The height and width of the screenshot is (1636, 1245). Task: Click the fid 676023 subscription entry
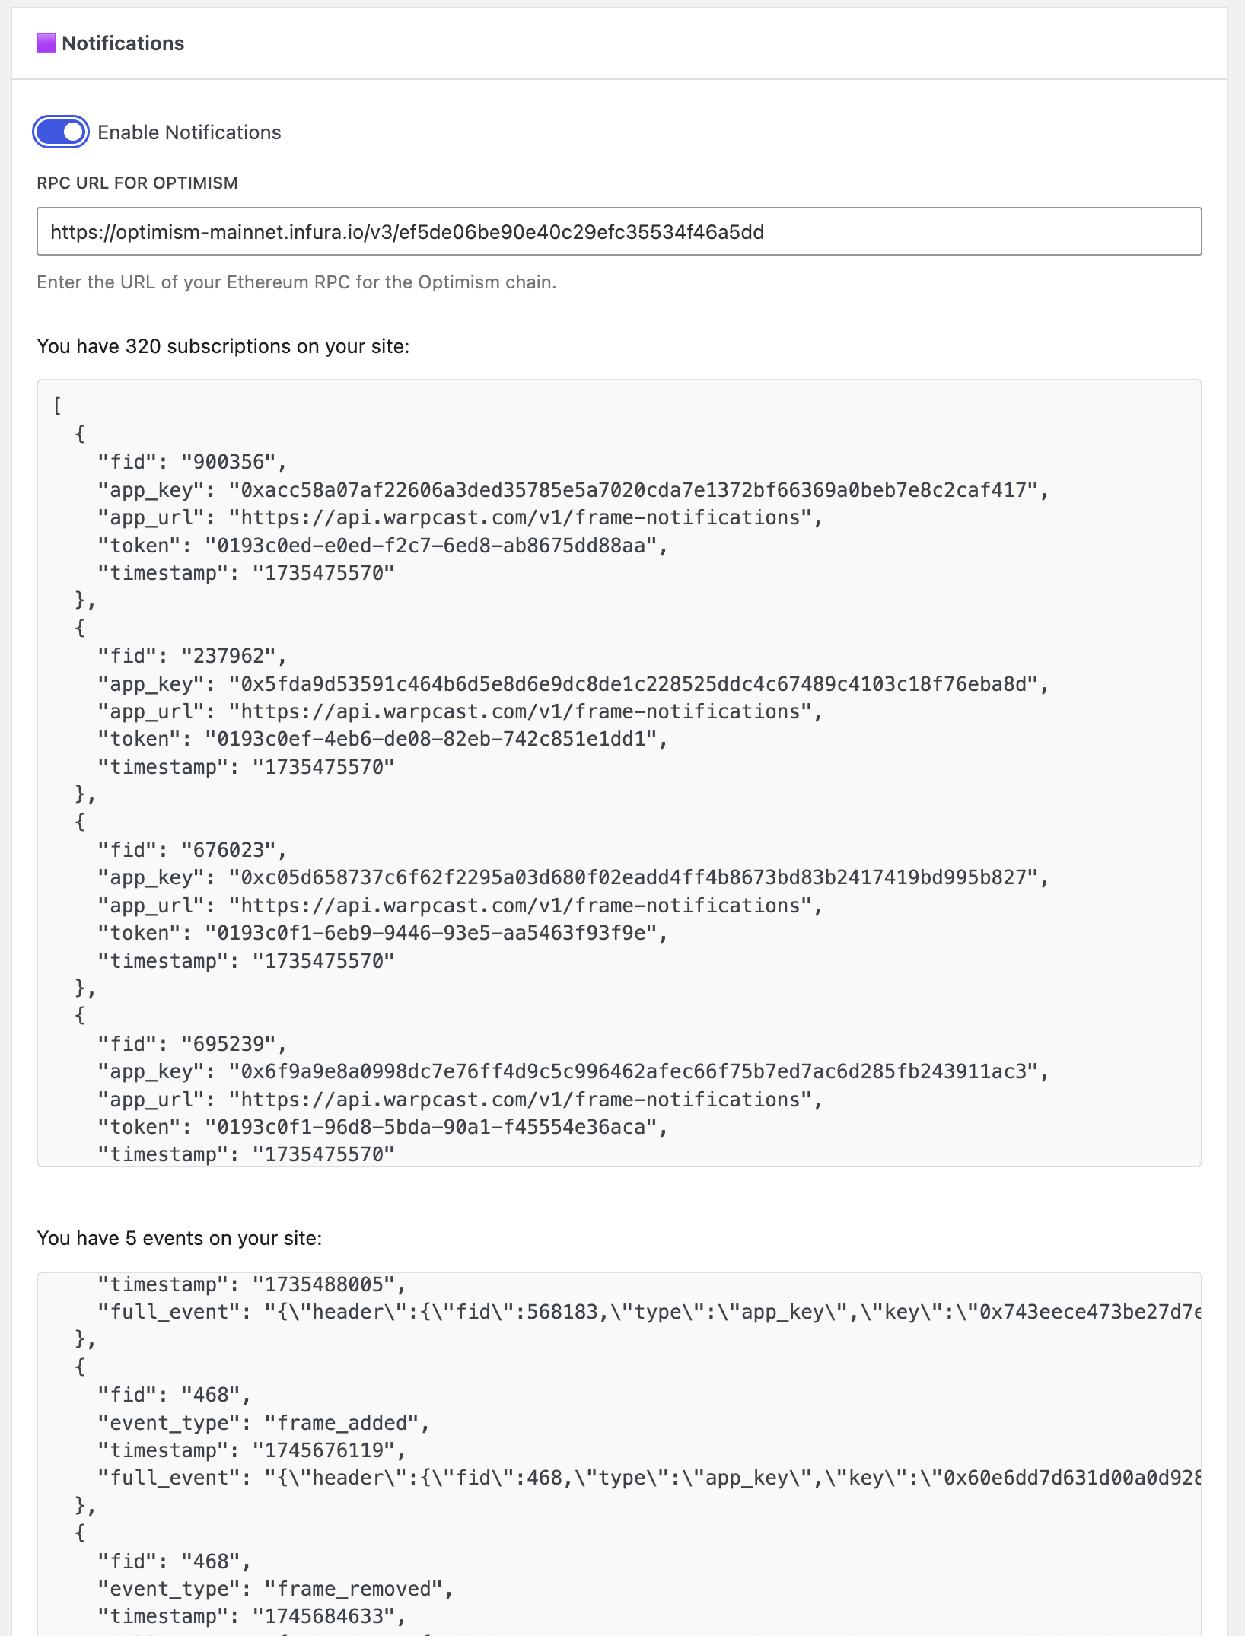tap(192, 850)
